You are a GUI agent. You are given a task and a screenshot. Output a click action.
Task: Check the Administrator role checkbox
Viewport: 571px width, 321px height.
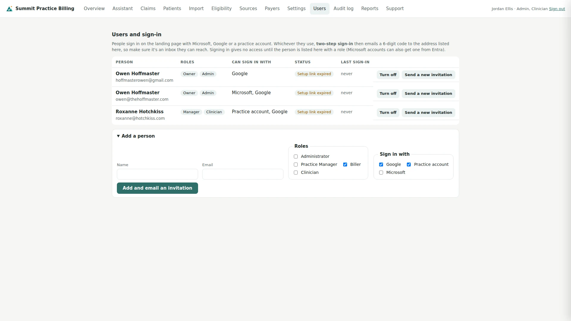point(296,157)
